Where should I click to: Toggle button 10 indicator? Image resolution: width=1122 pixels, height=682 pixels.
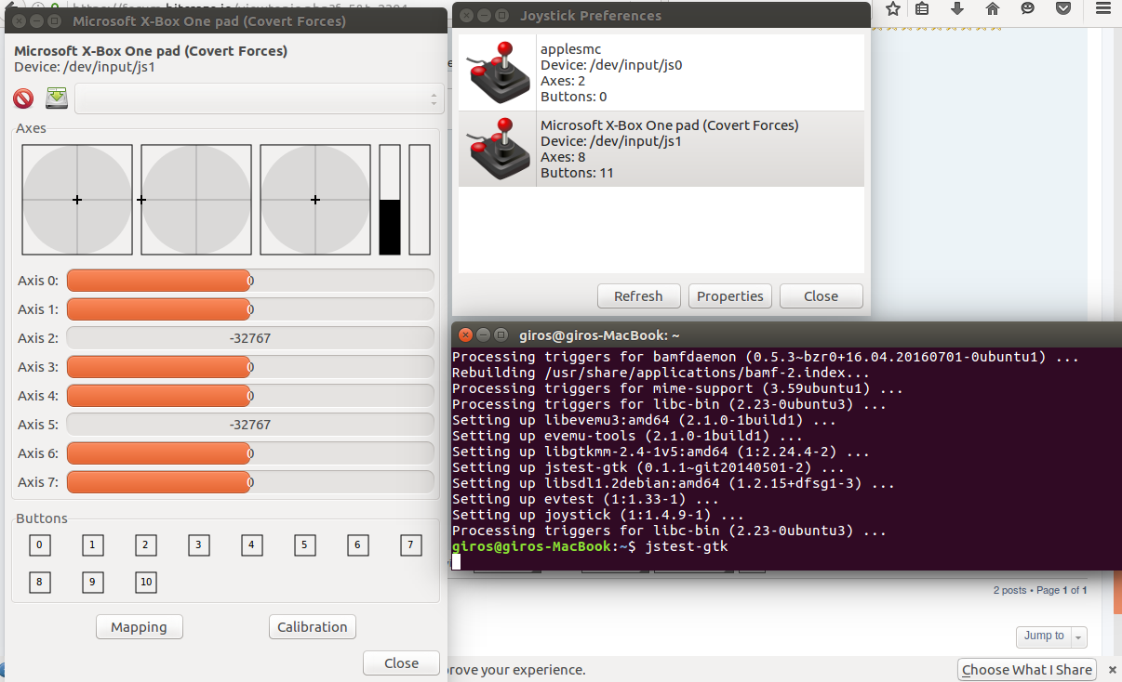[x=146, y=583]
